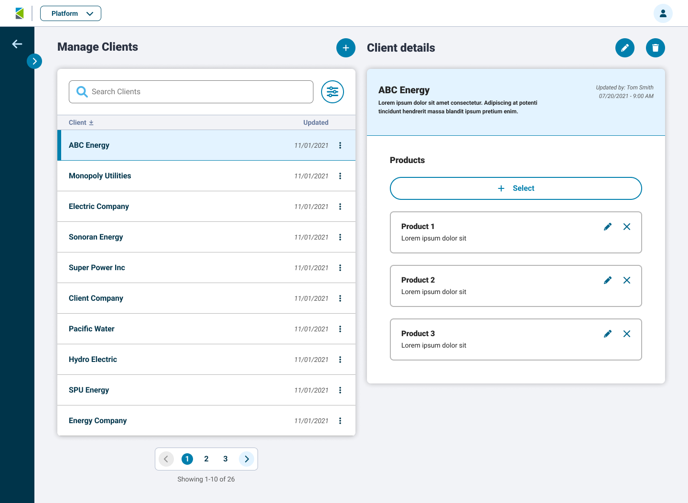Click the Search Clients input field
The height and width of the screenshot is (503, 688).
pyautogui.click(x=191, y=92)
